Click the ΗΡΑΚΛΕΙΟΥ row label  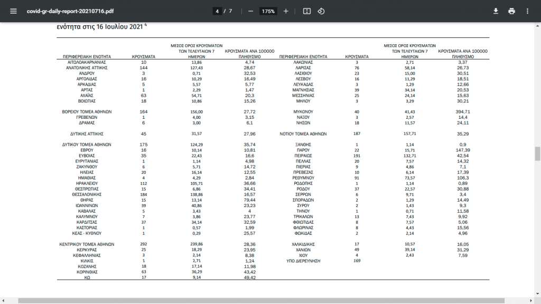tap(87, 183)
